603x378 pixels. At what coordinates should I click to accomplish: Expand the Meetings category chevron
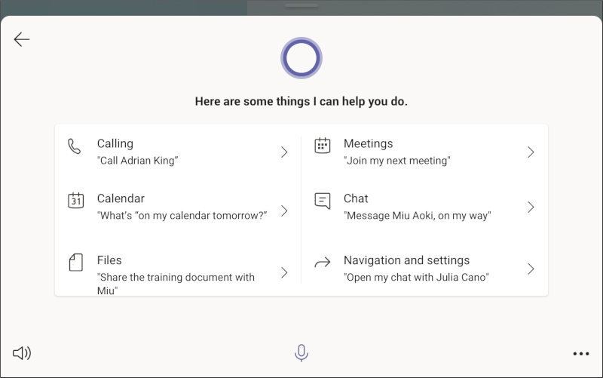pyautogui.click(x=531, y=152)
